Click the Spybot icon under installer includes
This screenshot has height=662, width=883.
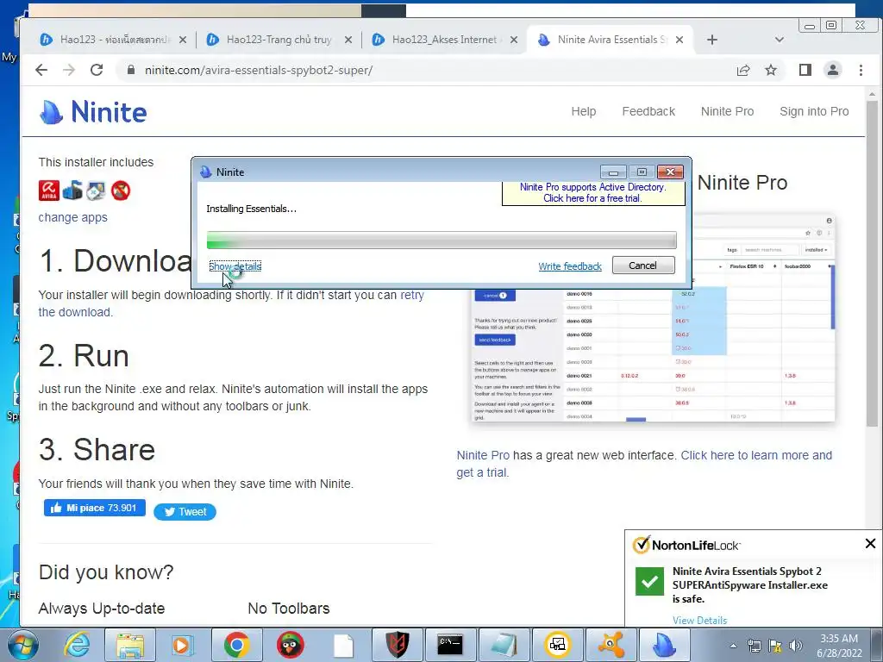pyautogui.click(x=97, y=190)
